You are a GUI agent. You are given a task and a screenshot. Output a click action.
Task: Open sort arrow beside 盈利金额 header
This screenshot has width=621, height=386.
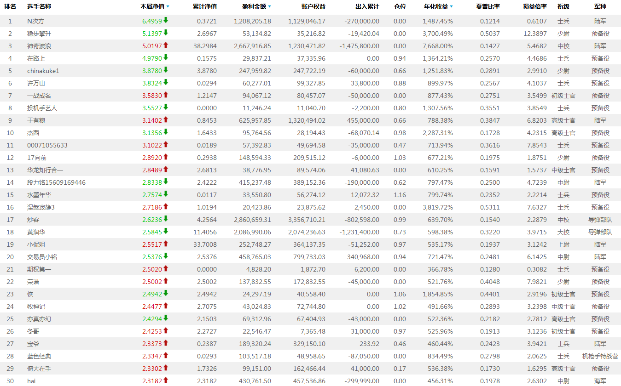pyautogui.click(x=269, y=7)
